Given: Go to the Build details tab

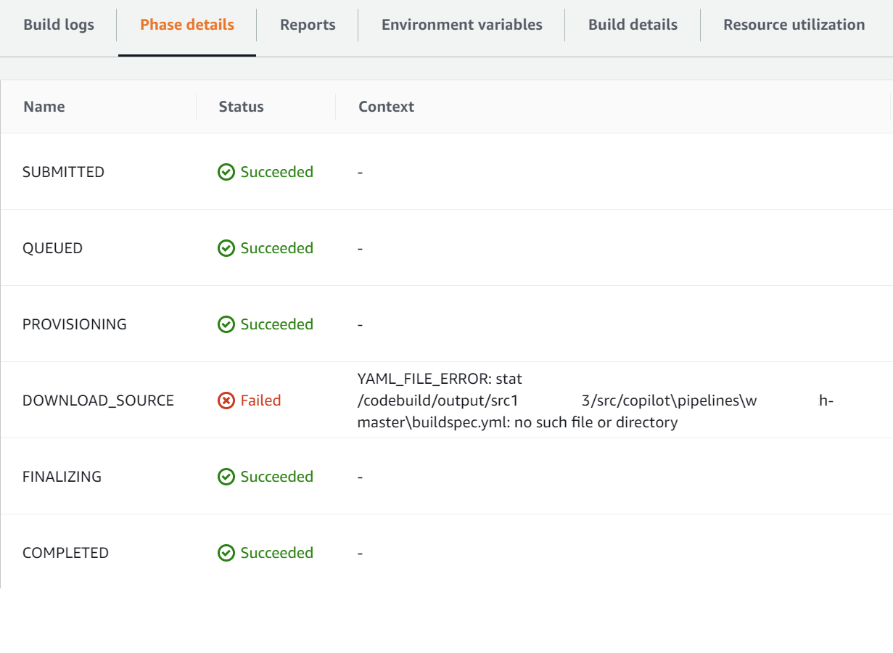Looking at the screenshot, I should pos(633,25).
